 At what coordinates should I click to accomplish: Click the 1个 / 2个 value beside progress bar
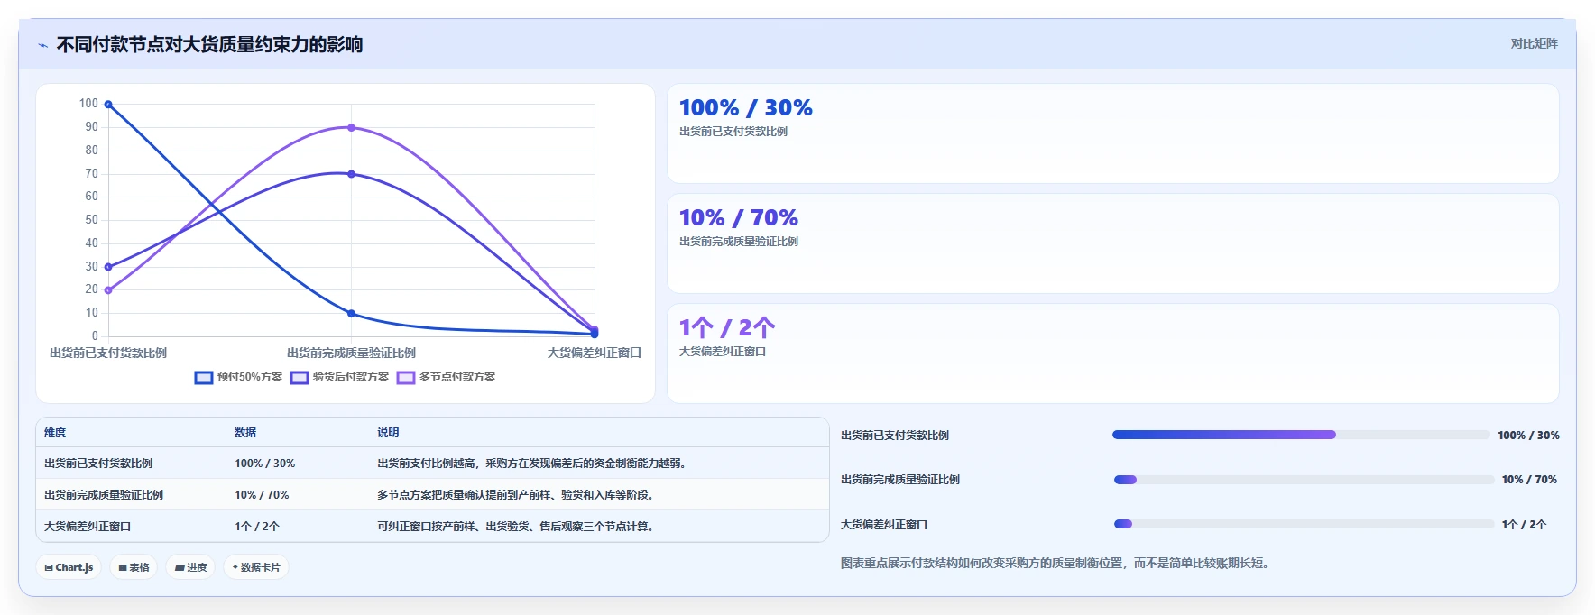[1524, 525]
